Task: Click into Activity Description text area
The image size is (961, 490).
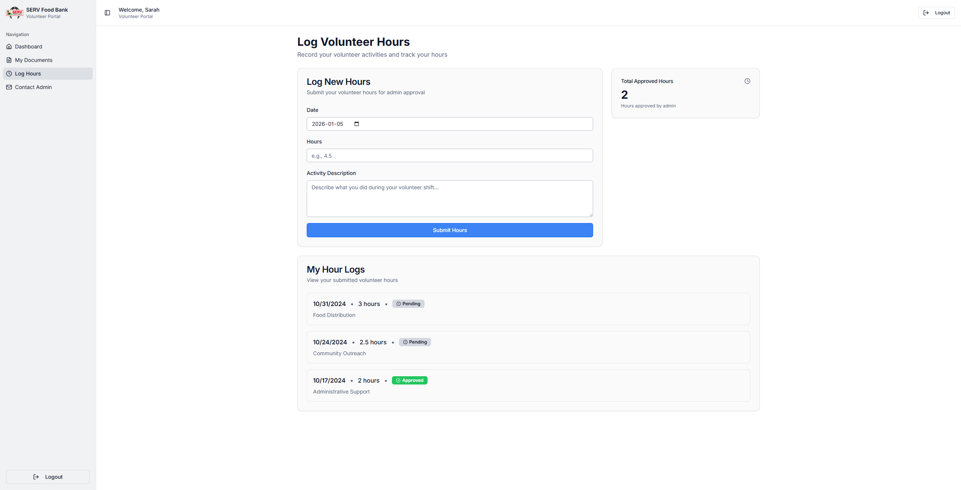Action: click(x=450, y=198)
